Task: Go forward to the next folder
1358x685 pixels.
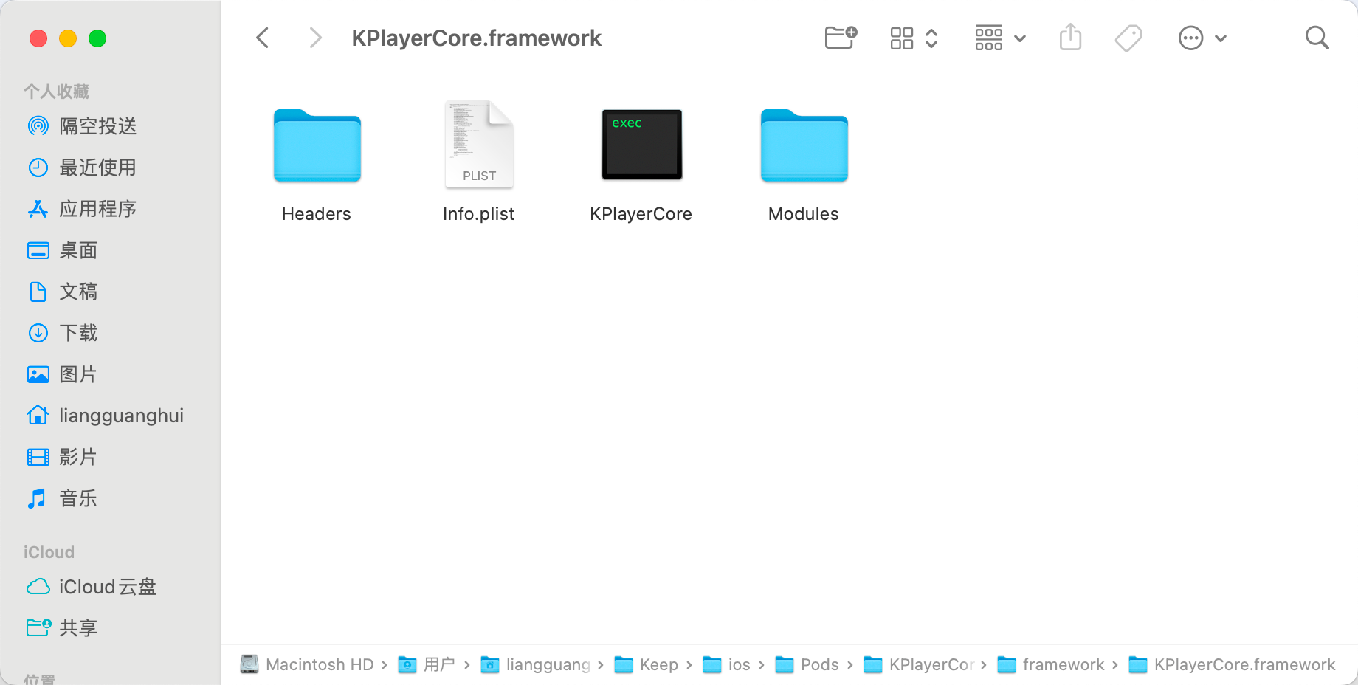Action: tap(316, 38)
